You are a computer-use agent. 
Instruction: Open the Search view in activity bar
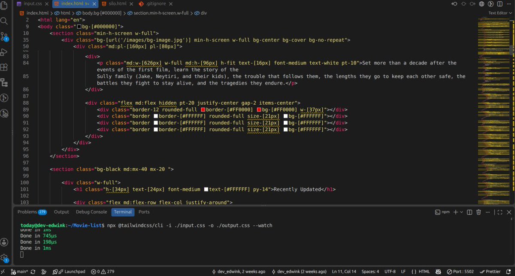point(4,21)
